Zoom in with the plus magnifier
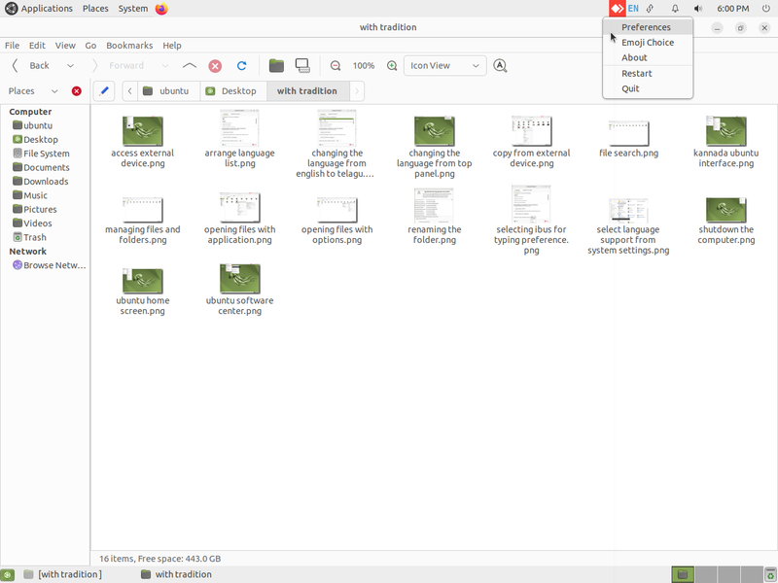Screen dimensions: 778x583 coord(392,65)
